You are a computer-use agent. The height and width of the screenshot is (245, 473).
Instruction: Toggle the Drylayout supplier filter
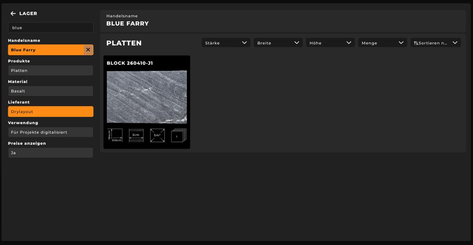[x=51, y=112]
